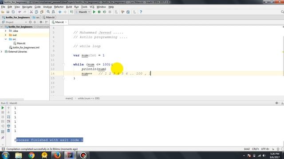Fold the while loop block at line 12
The image size is (284, 159).
tap(63, 64)
